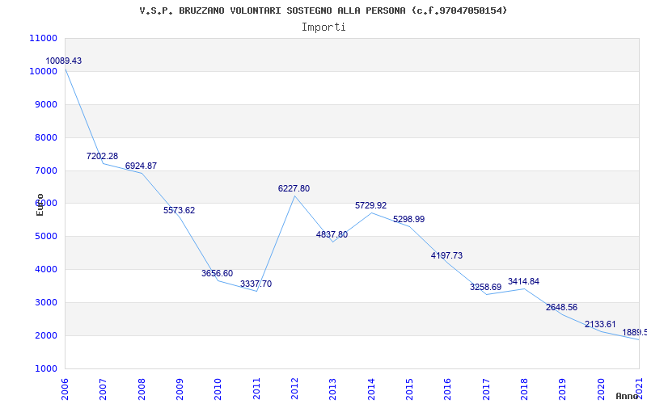Click the 3258.69 data label
Image resolution: width=647 pixels, height=404 pixels.
point(486,287)
